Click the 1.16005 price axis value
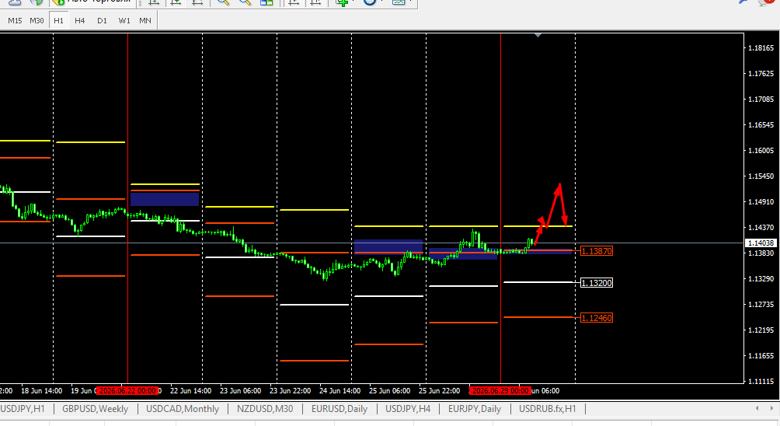This screenshot has width=780, height=426. [761, 151]
